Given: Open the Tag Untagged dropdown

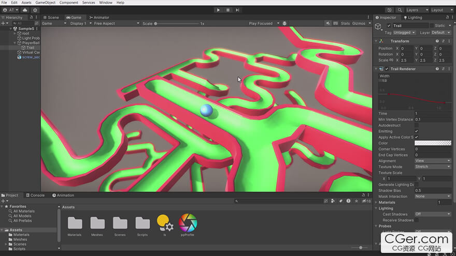Looking at the screenshot, I should pos(404,33).
